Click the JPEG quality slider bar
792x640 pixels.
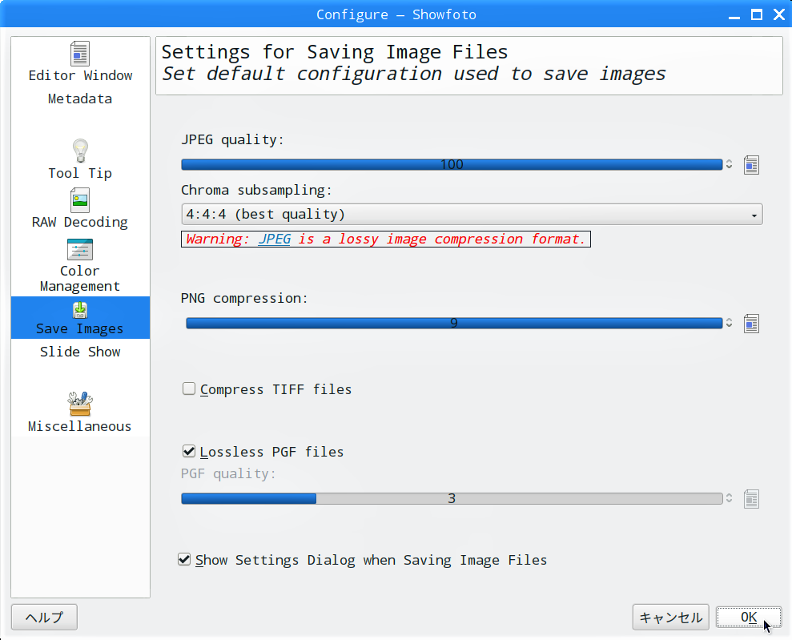click(452, 165)
